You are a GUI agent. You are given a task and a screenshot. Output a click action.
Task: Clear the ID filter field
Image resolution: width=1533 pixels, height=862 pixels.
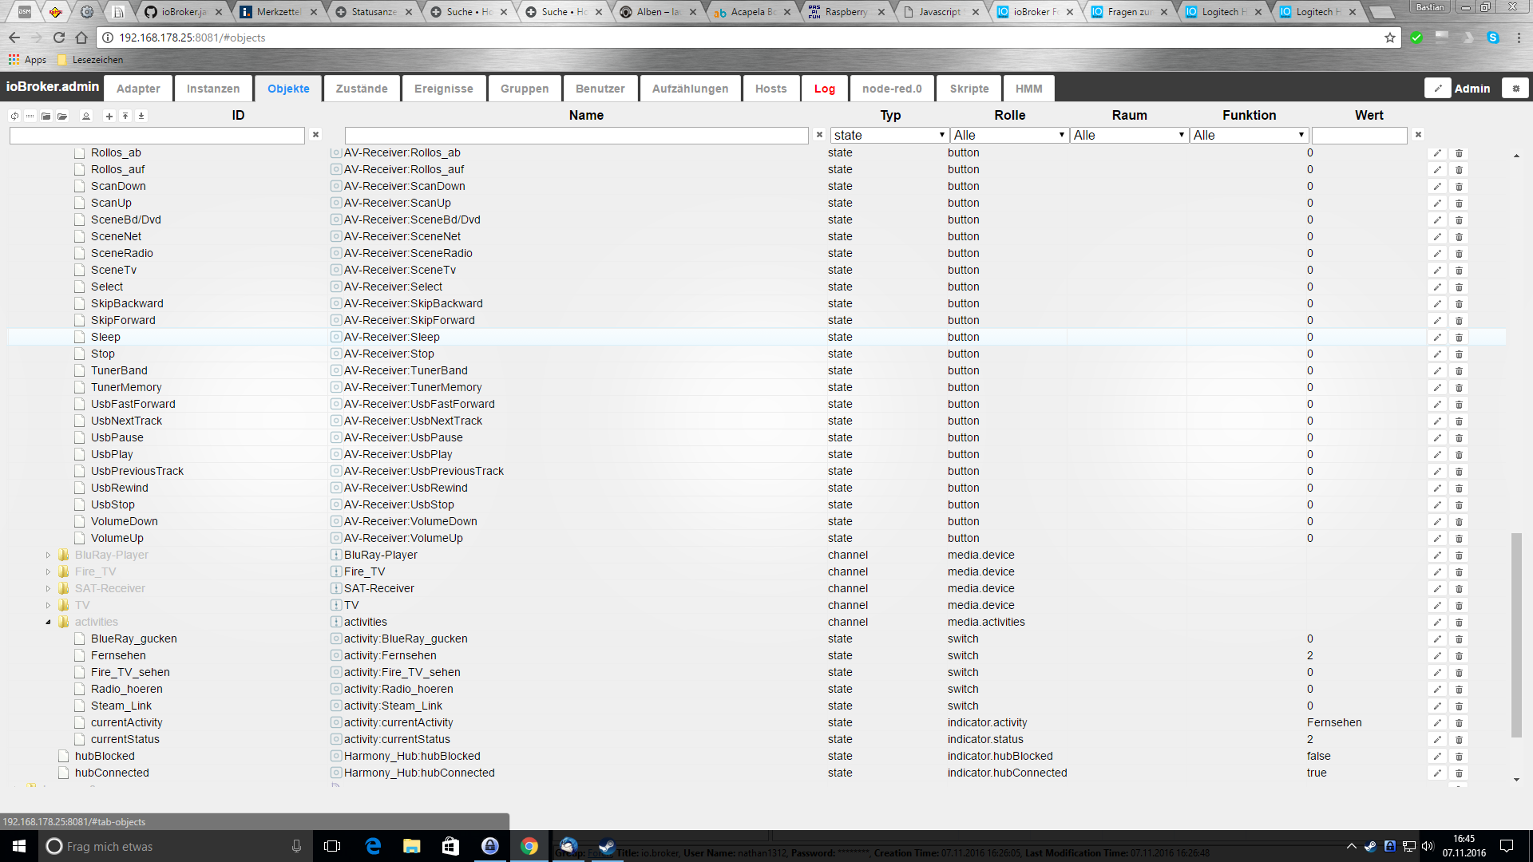315,135
